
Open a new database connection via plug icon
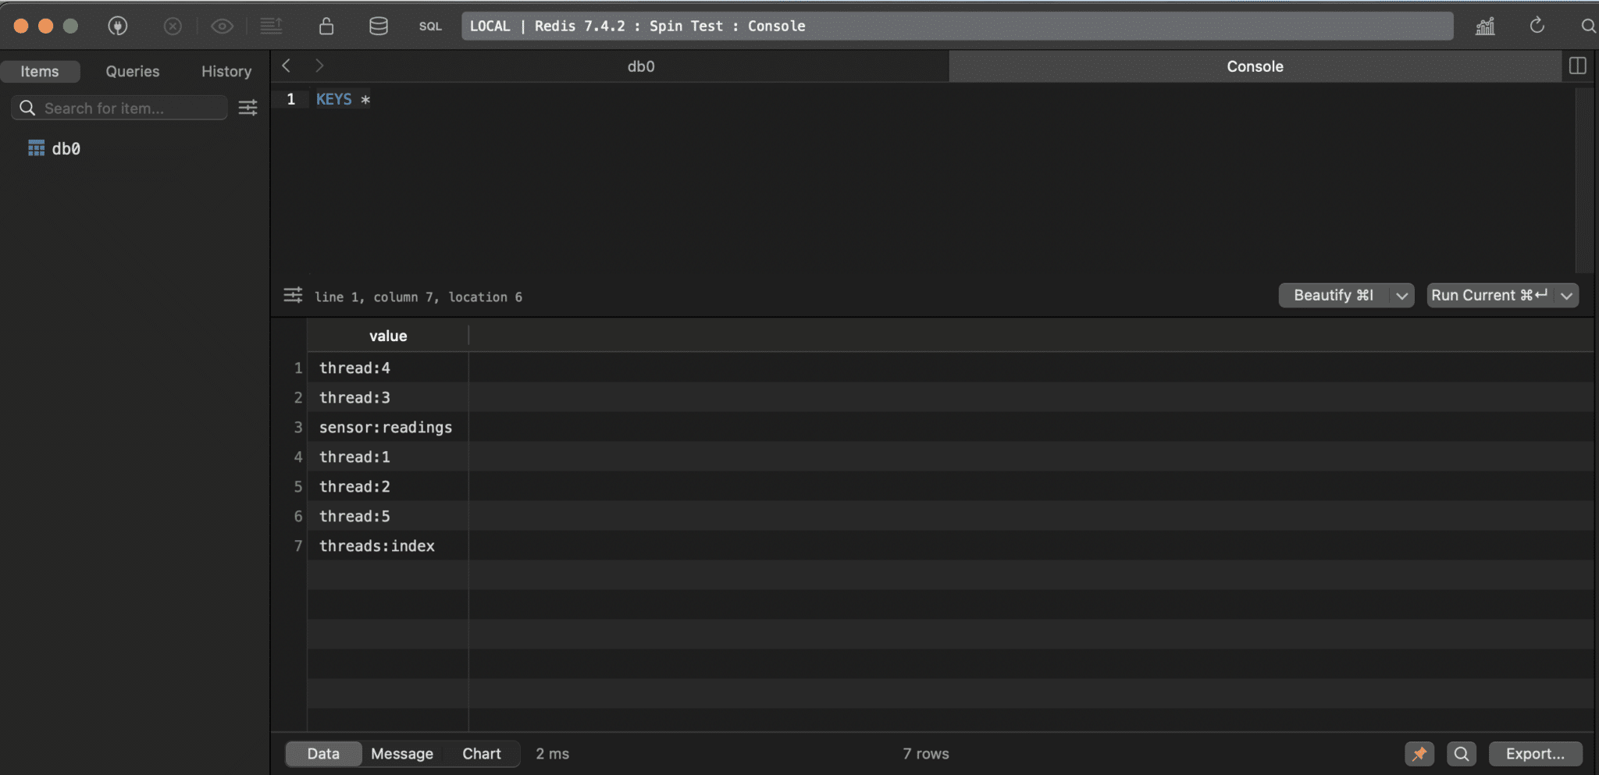119,26
